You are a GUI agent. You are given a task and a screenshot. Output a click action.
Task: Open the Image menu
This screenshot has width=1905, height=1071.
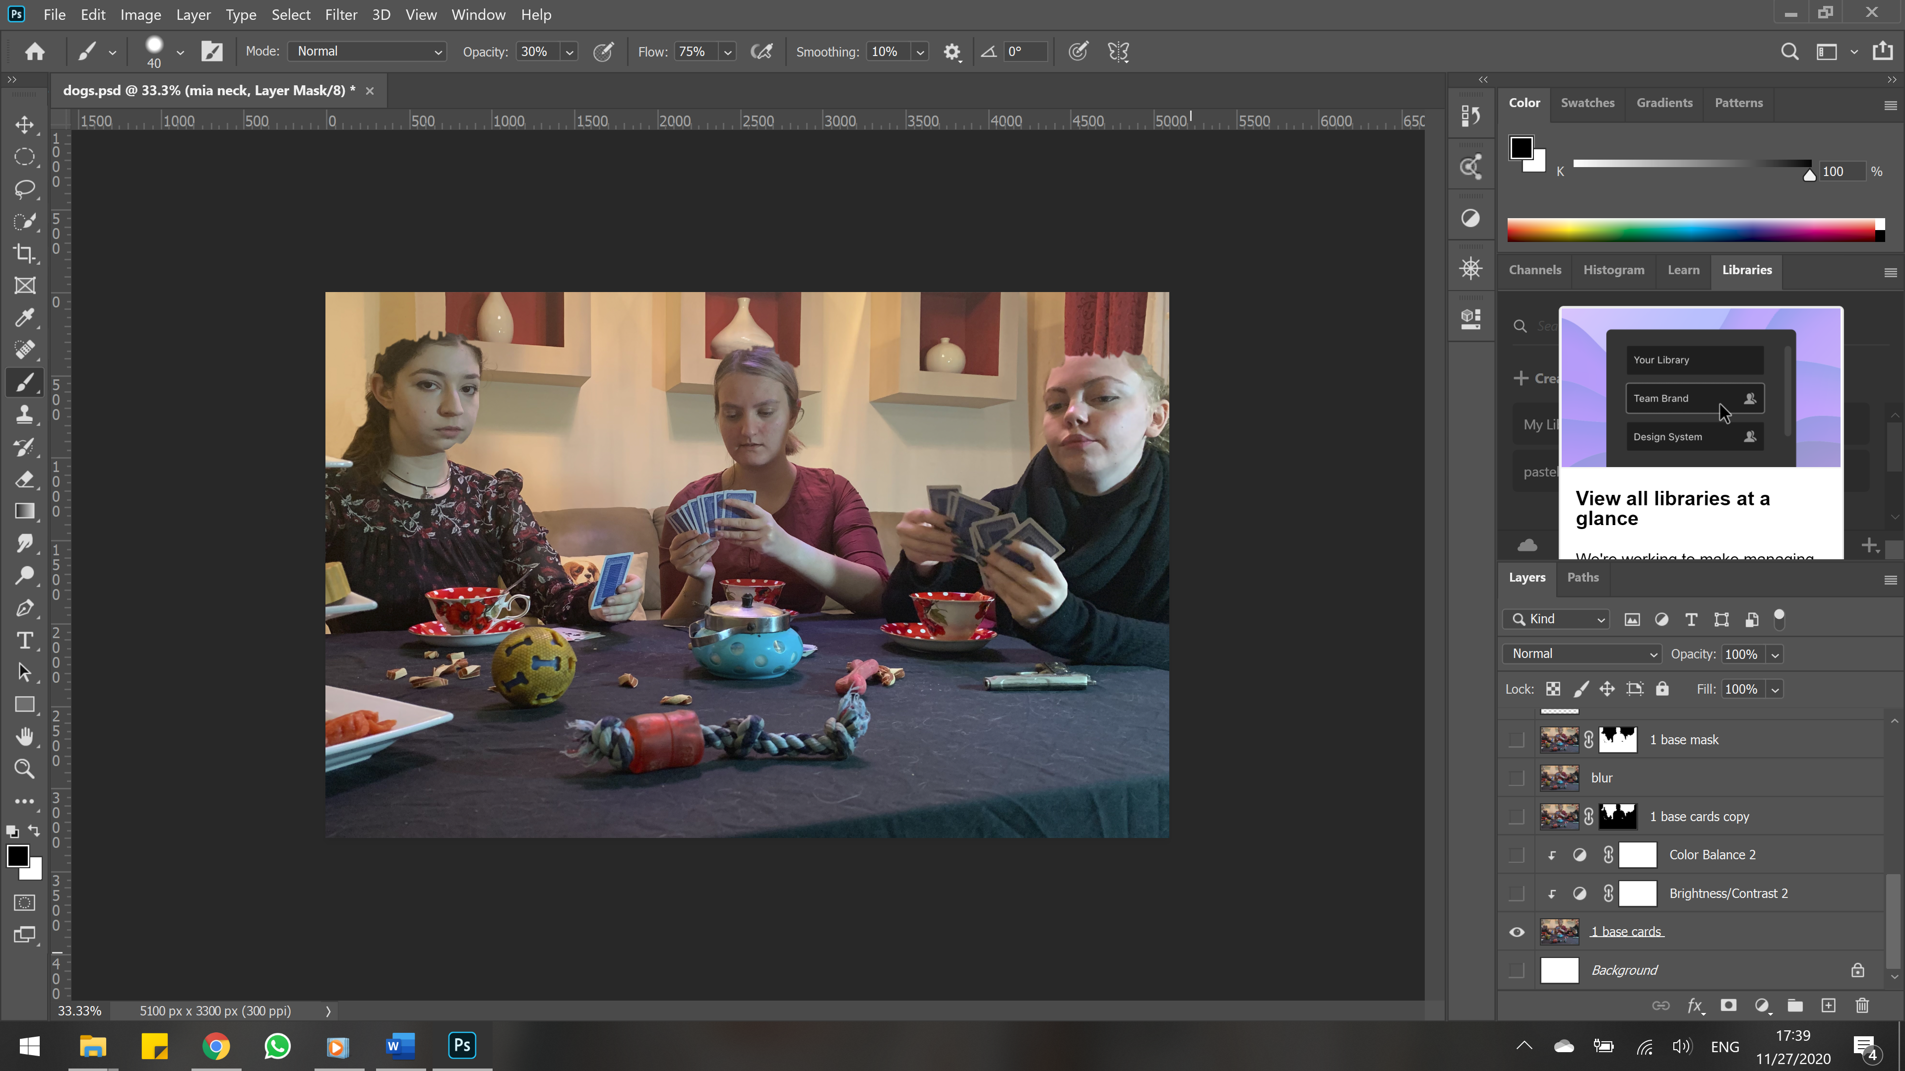point(140,15)
